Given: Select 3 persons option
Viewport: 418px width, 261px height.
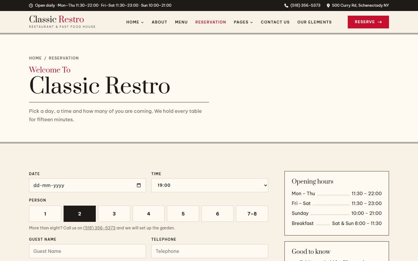Looking at the screenshot, I should [114, 214].
